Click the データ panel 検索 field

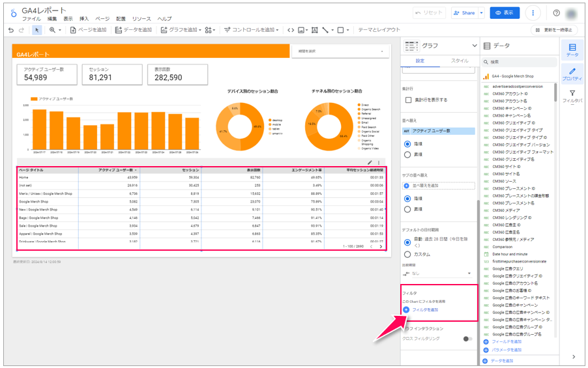pyautogui.click(x=519, y=62)
